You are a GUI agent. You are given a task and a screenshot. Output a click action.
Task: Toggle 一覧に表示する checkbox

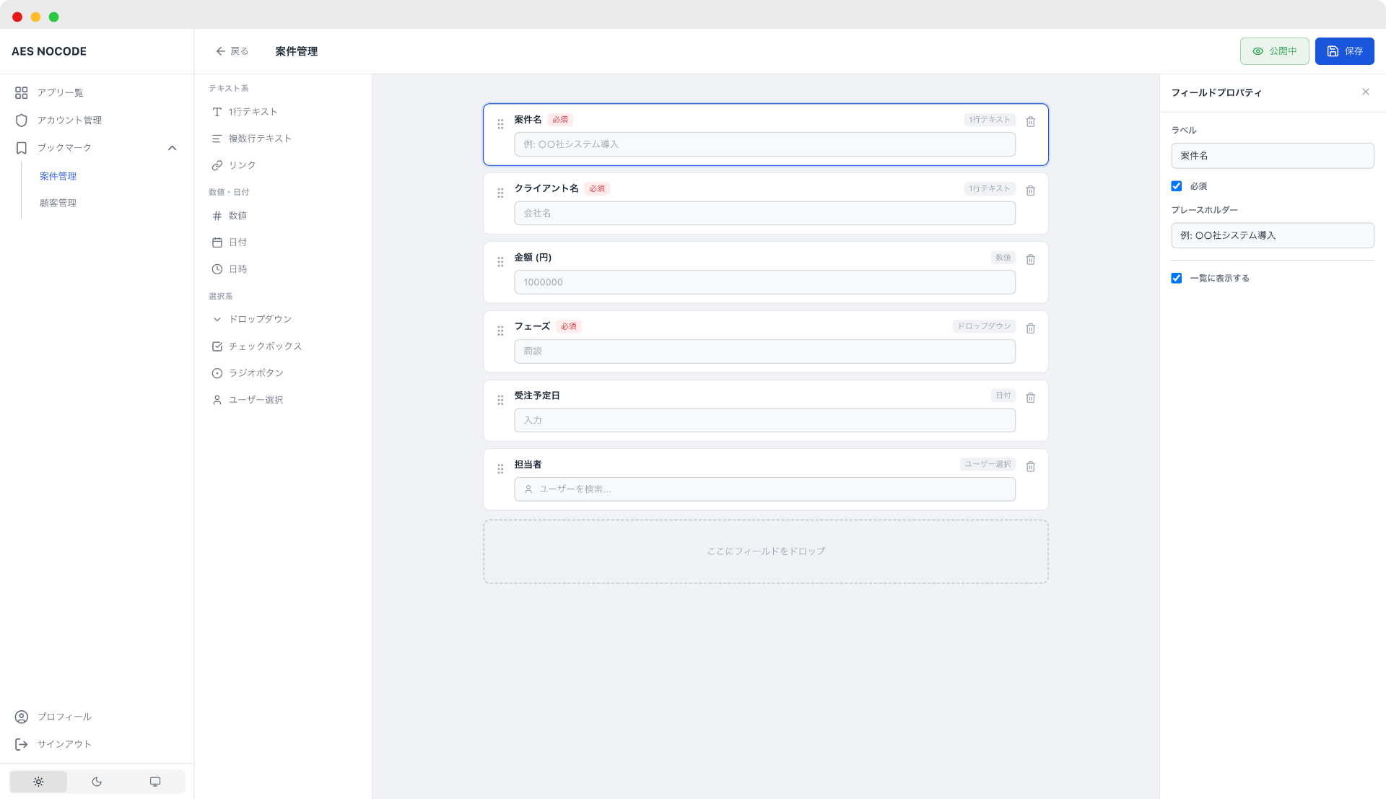(x=1177, y=278)
